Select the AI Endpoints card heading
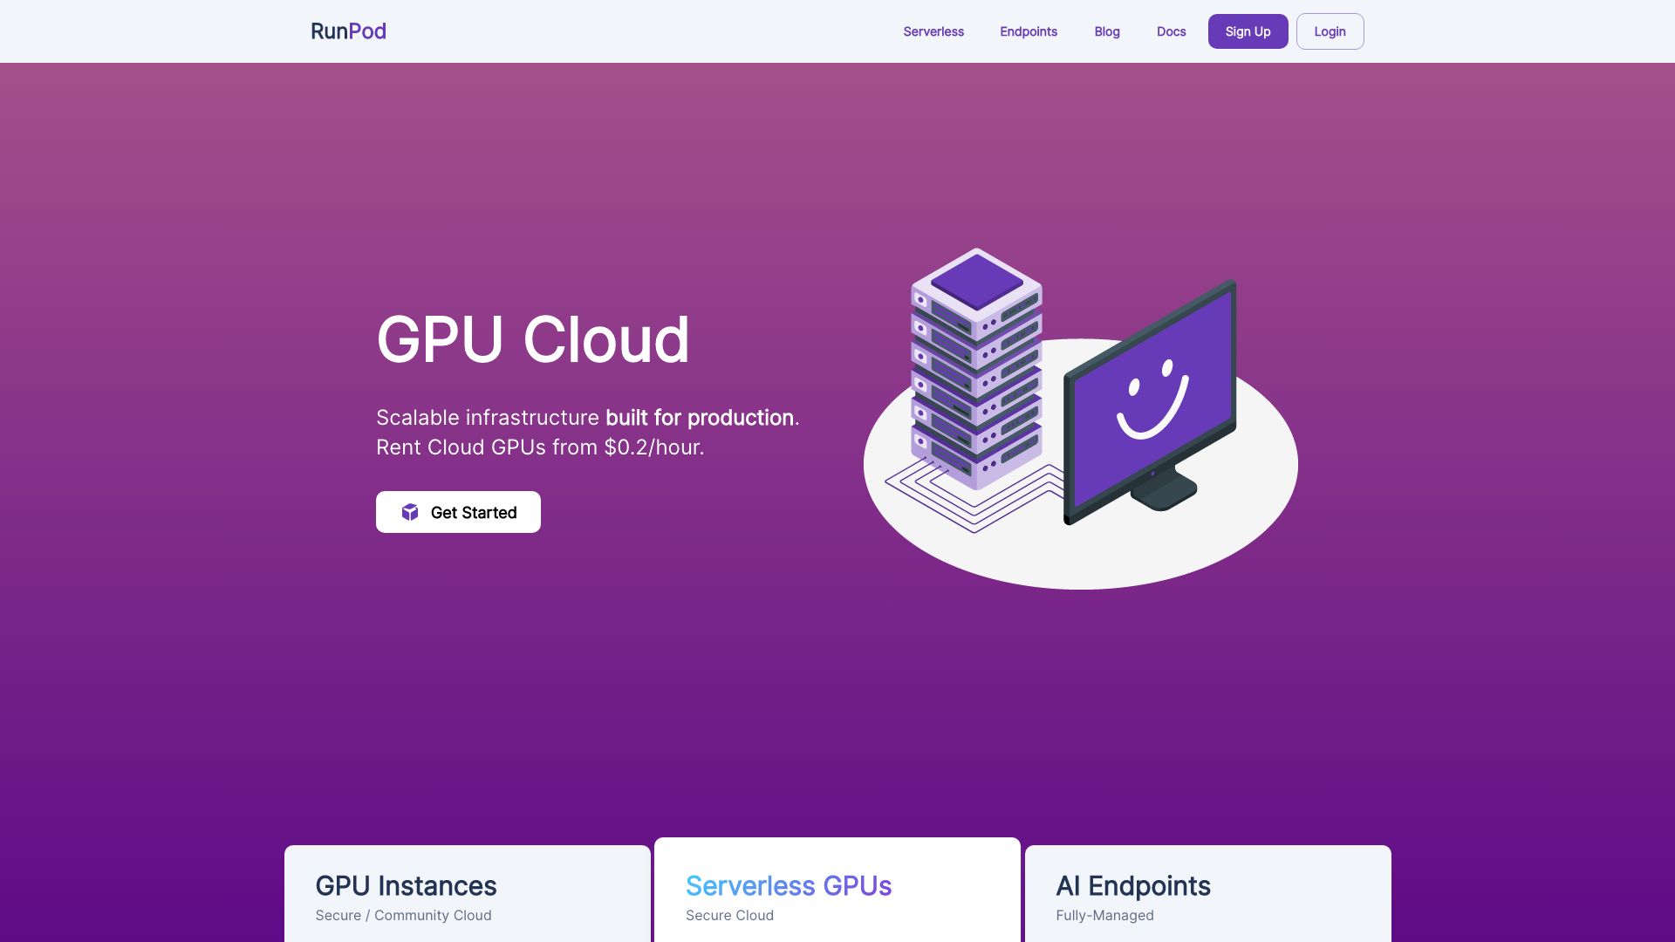 coord(1133,885)
